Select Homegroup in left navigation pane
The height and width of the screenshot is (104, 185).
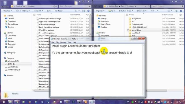(11, 53)
